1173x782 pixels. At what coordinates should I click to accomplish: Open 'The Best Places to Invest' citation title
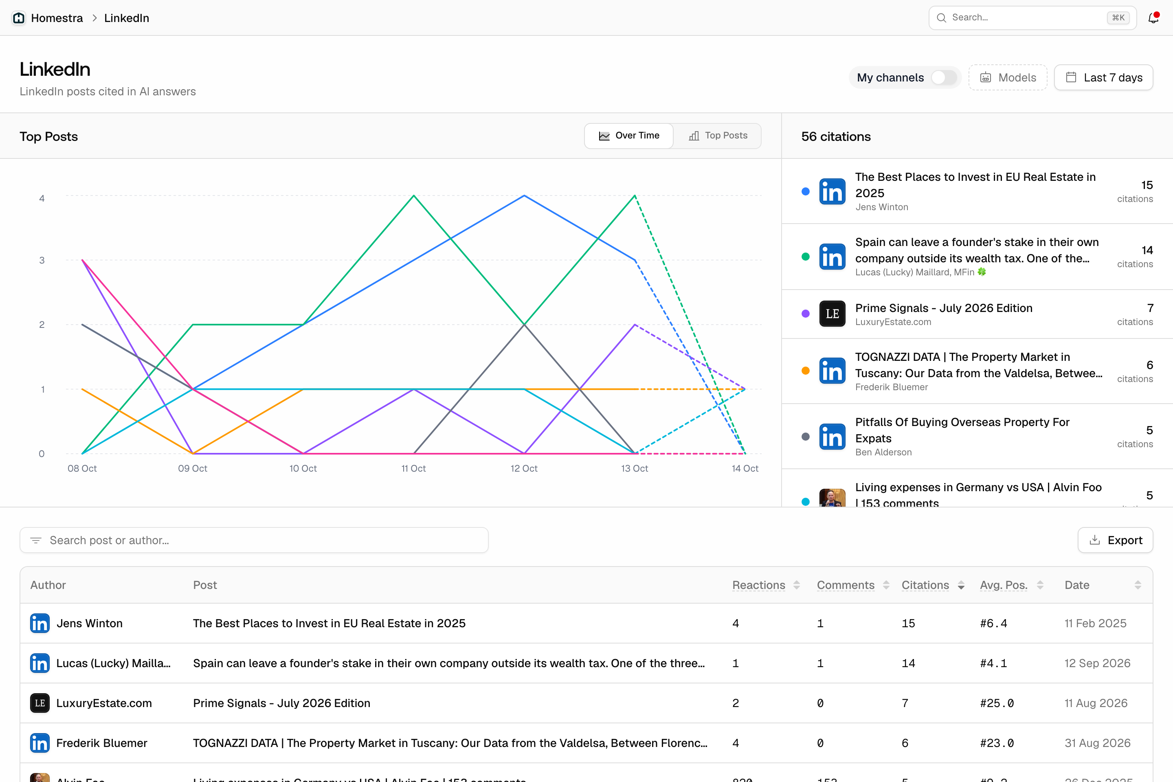[x=975, y=185]
